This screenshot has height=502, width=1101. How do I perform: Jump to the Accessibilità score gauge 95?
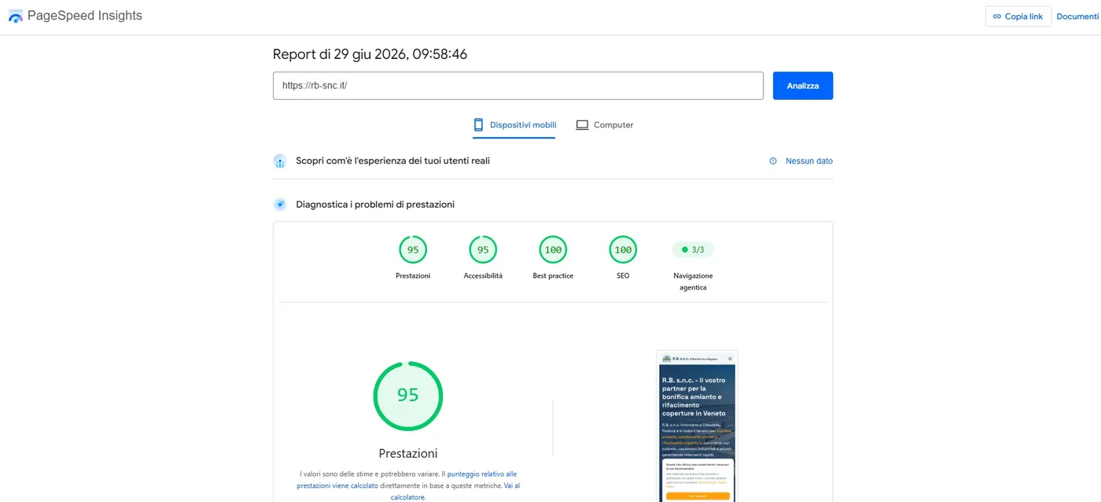coord(483,250)
